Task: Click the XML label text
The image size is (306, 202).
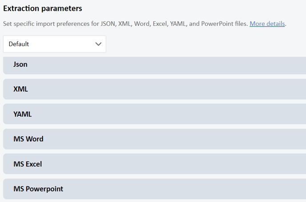Action: tap(20, 89)
